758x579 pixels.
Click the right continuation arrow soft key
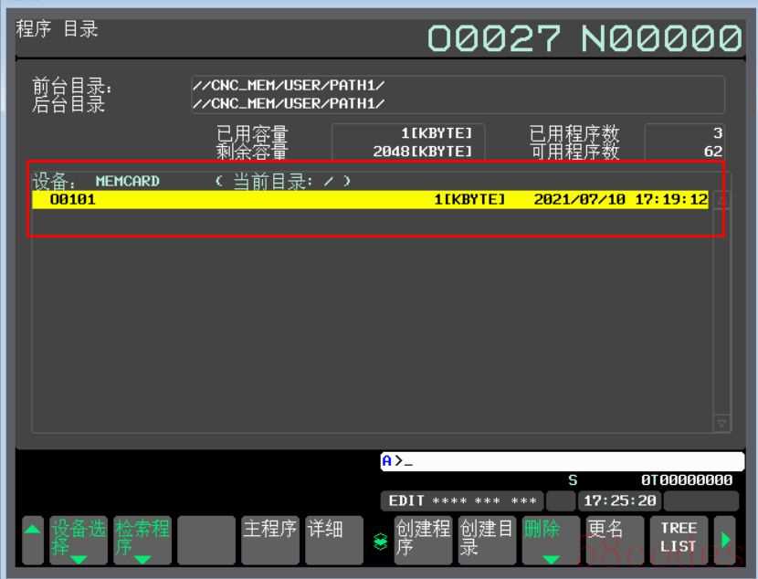[x=725, y=540]
